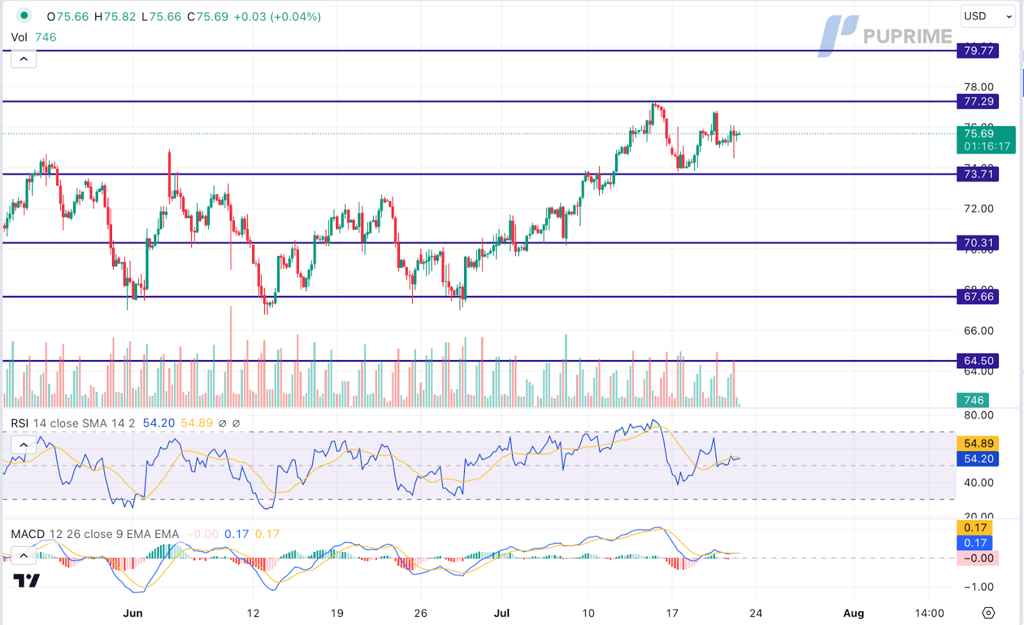Select the 79.77 price level label
This screenshot has width=1024, height=625.
pyautogui.click(x=978, y=51)
